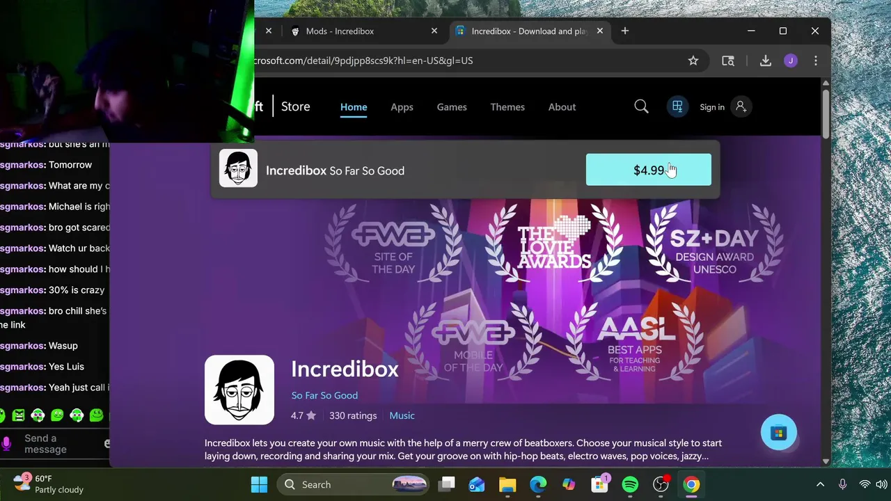Buy Incredibox with the $4.99 button
The height and width of the screenshot is (501, 891).
(649, 170)
